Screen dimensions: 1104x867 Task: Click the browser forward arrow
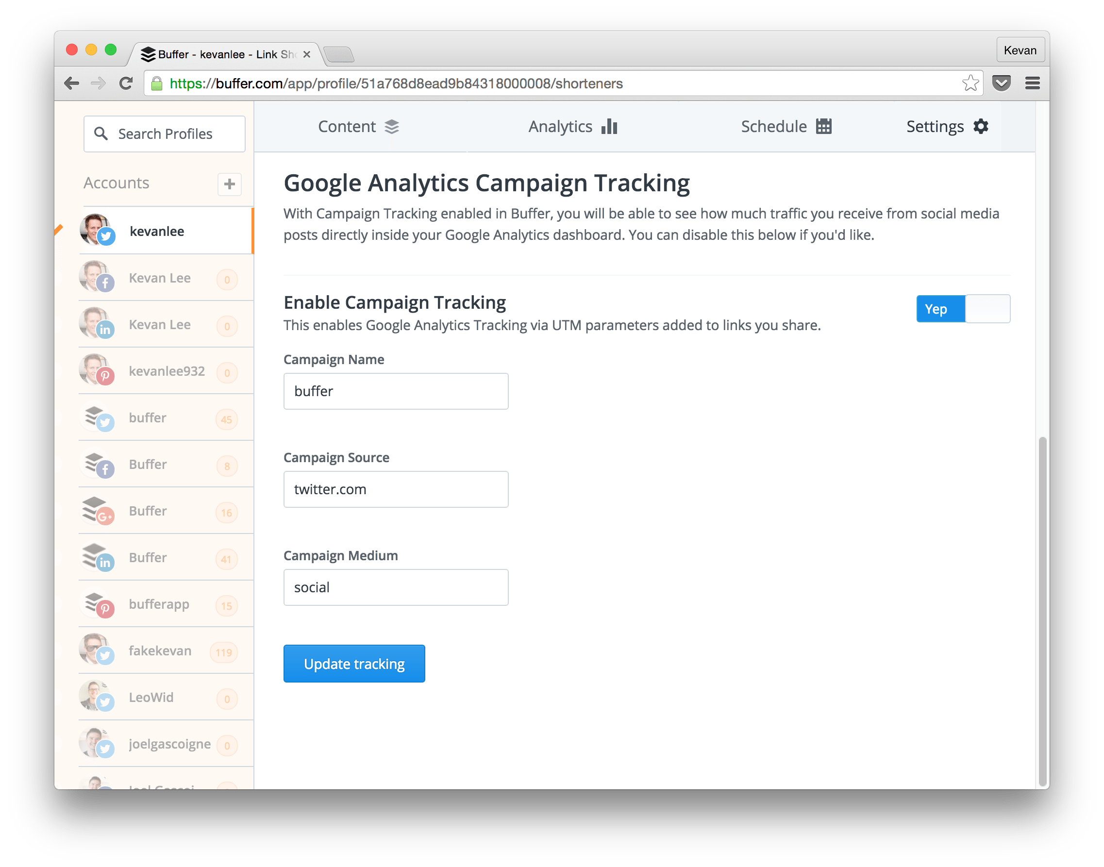(98, 83)
